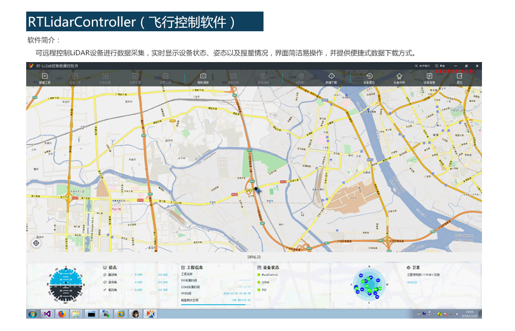
Task: Open 设备升级 device upgrade tool
Action: tap(399, 77)
